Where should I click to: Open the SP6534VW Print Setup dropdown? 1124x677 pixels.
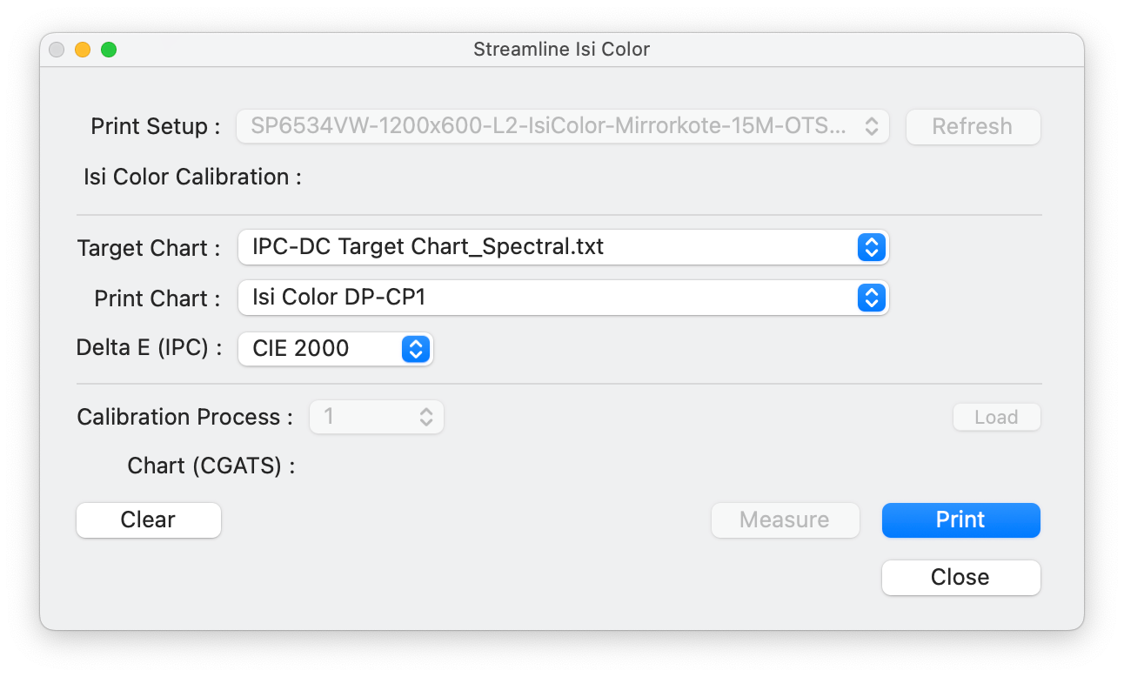click(548, 126)
